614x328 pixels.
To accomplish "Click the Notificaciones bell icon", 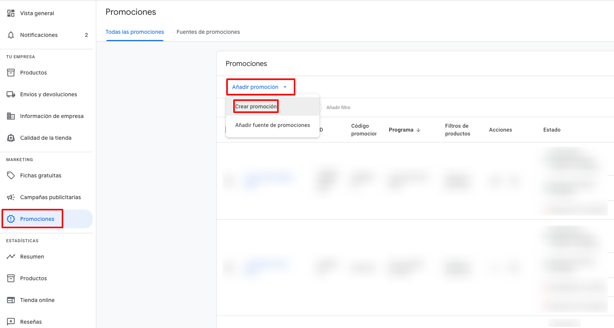I will (11, 35).
